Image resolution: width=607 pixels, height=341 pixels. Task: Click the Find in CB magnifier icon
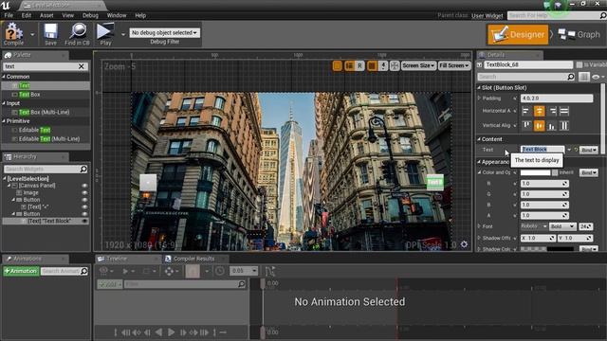tap(78, 31)
